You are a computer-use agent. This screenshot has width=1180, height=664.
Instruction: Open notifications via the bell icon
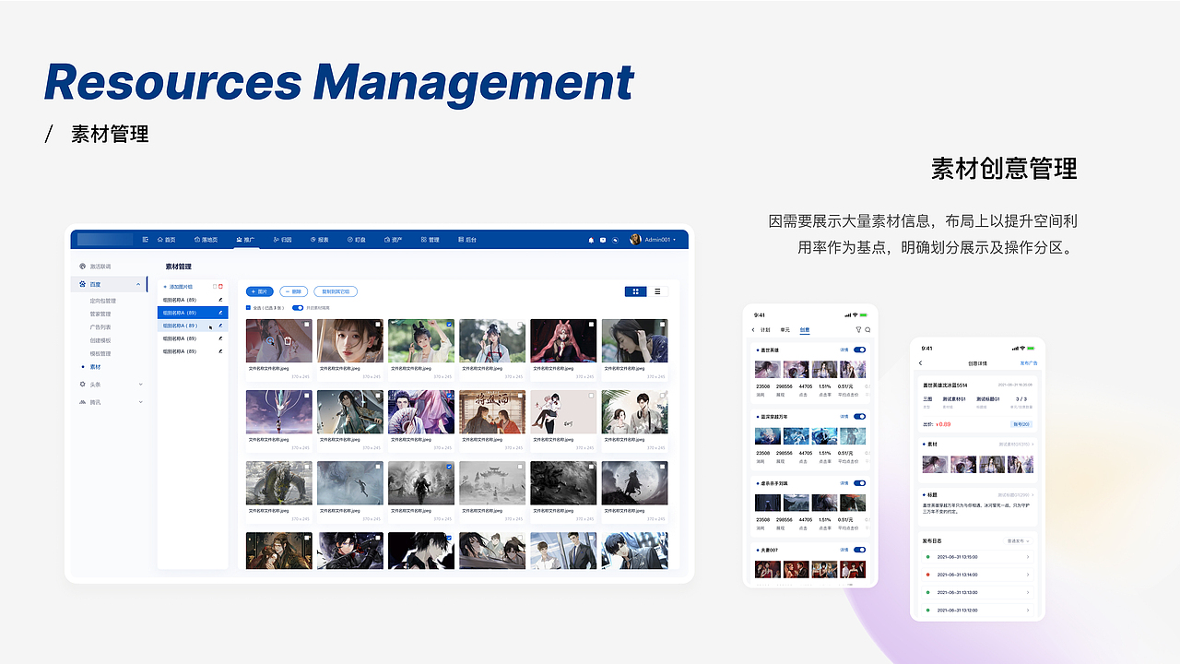[x=591, y=240]
